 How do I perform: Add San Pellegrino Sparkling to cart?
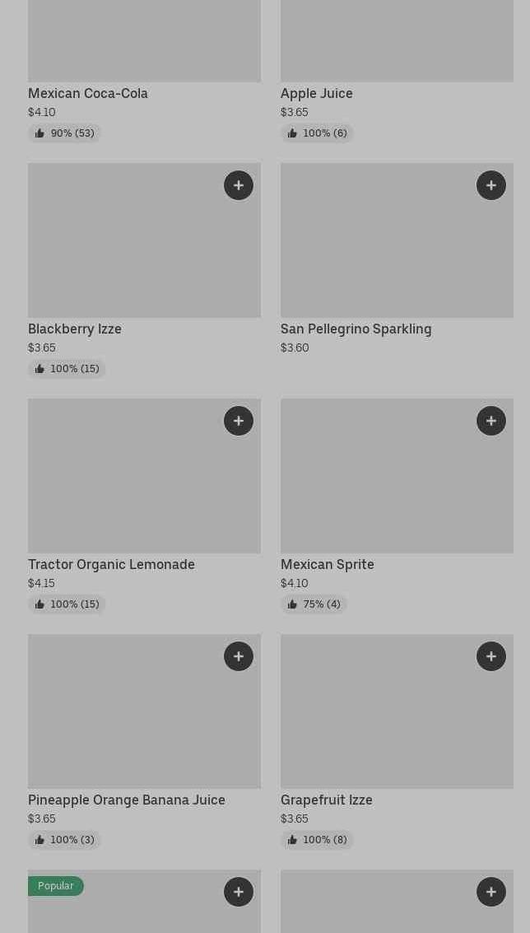491,185
